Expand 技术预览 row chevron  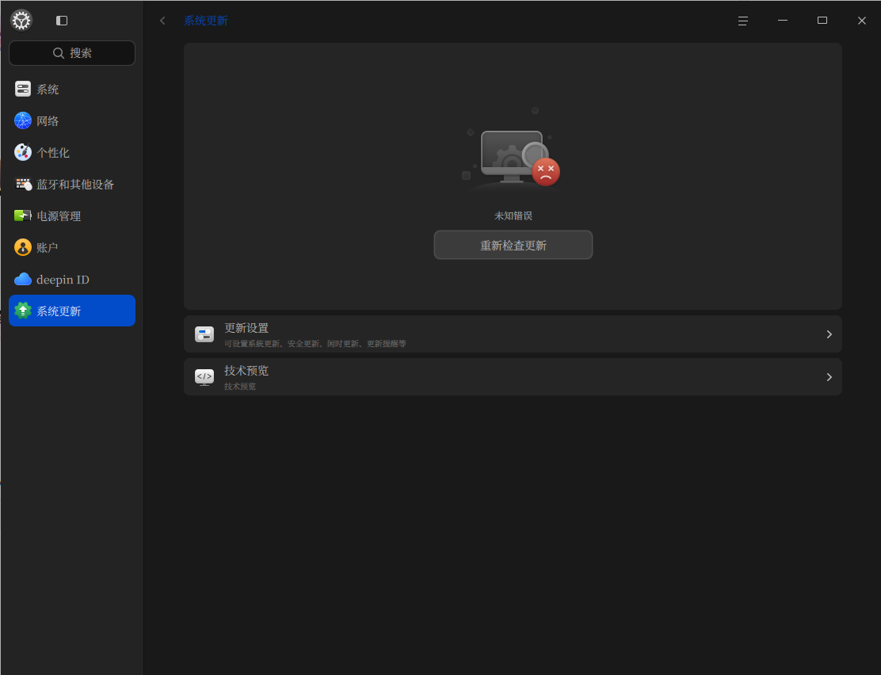[x=830, y=377]
